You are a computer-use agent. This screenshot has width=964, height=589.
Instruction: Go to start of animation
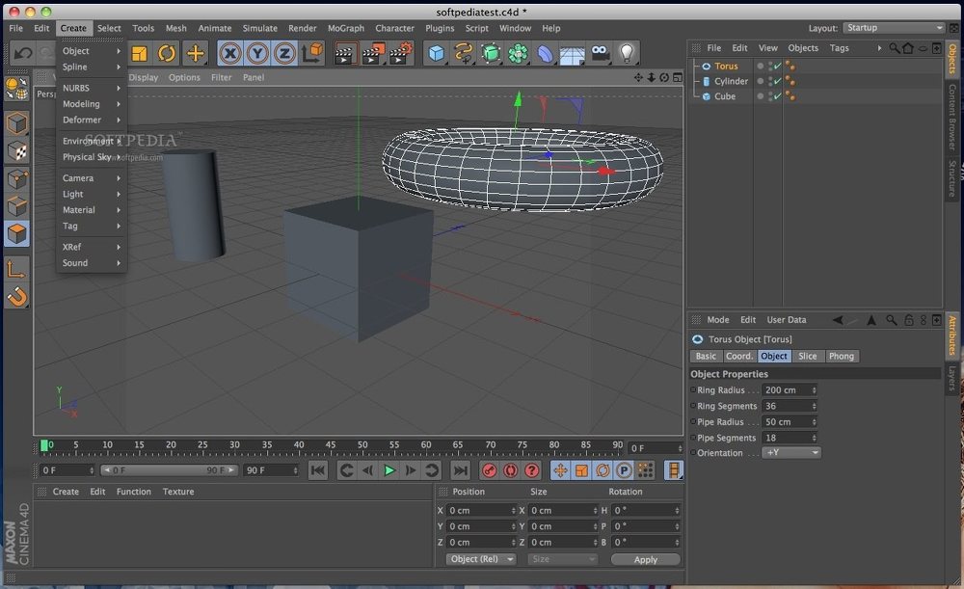(x=318, y=470)
